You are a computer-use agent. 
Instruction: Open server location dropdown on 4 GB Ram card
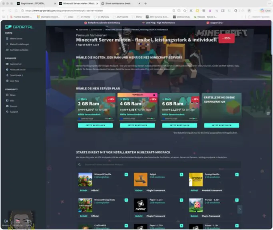coord(137,119)
